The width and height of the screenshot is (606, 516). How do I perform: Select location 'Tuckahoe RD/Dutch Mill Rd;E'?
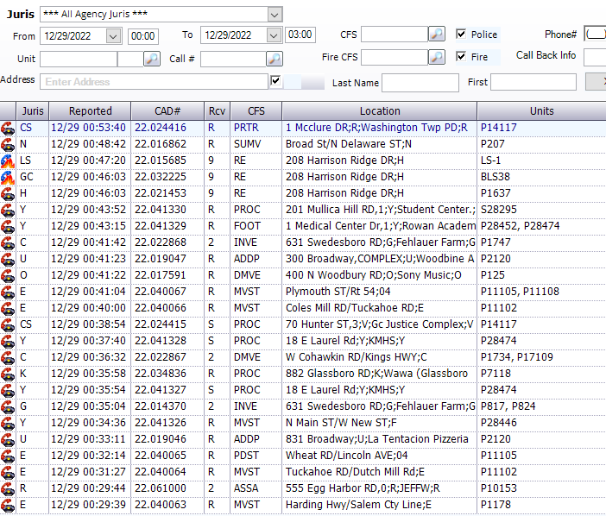(x=355, y=472)
